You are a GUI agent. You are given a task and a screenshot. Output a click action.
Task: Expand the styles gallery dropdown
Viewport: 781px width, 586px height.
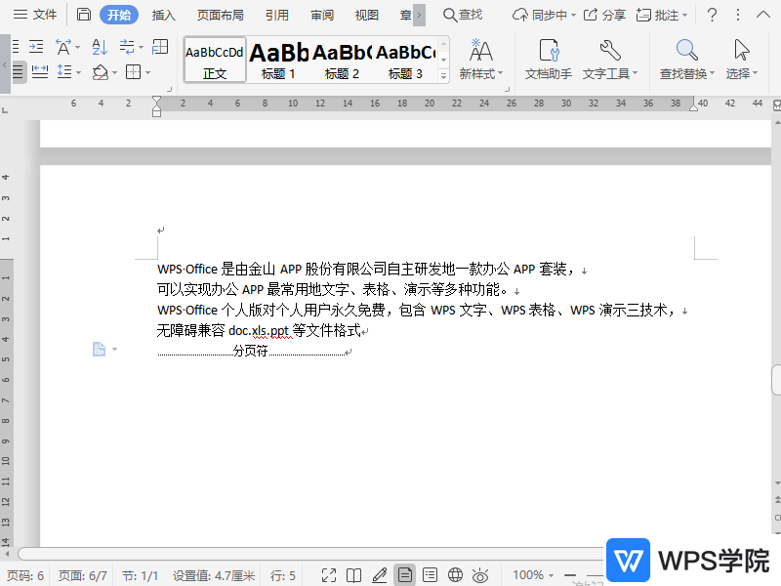tap(443, 75)
